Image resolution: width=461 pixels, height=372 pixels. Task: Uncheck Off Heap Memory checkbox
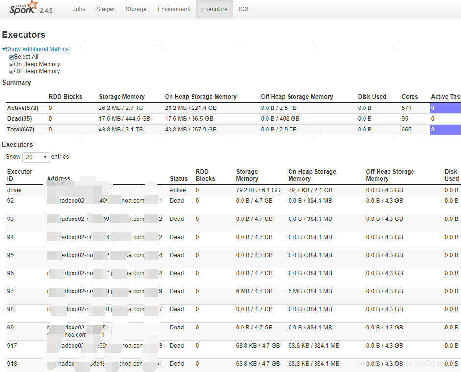(11, 72)
